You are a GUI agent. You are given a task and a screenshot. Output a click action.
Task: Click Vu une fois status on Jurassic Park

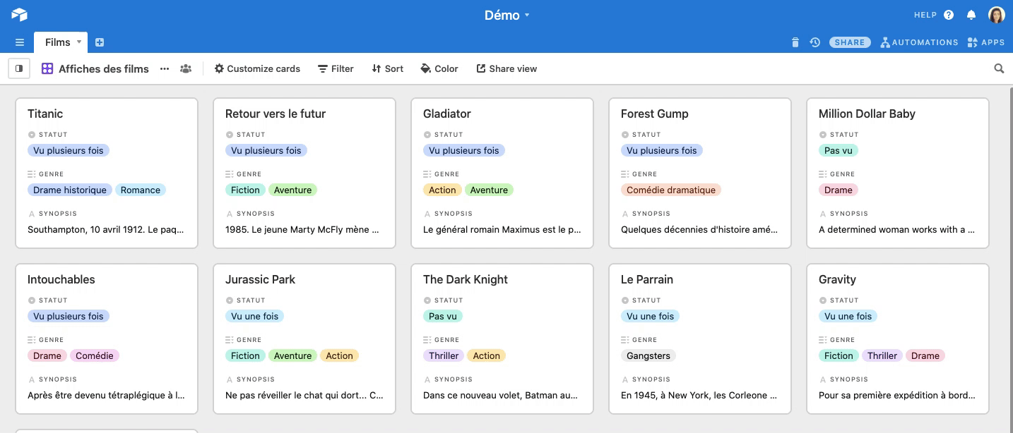click(255, 316)
